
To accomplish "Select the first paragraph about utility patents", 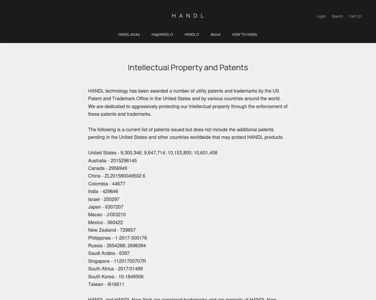I will click(188, 103).
